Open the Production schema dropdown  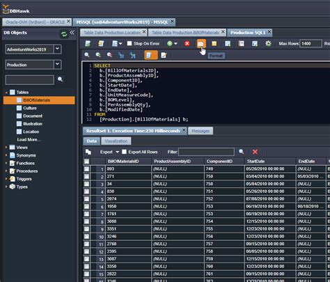[57, 65]
